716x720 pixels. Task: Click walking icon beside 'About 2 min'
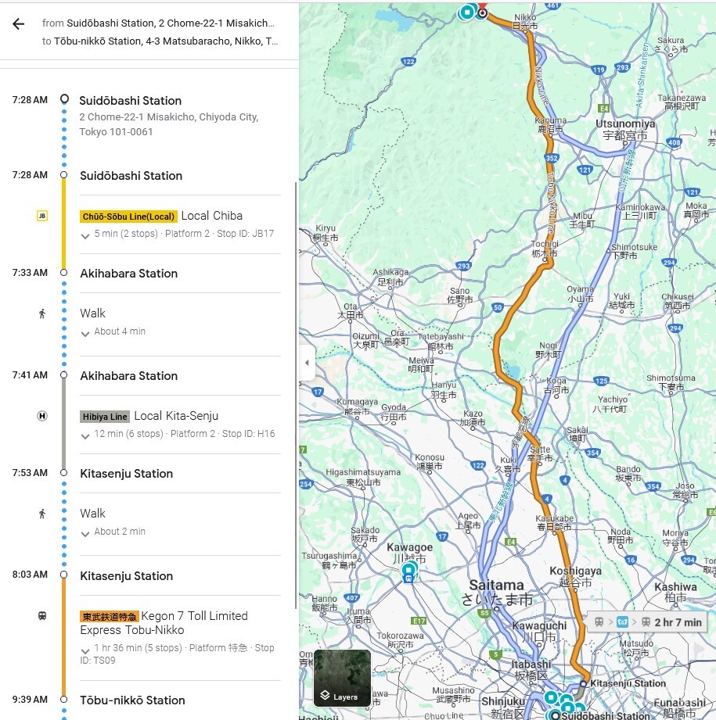click(x=41, y=514)
